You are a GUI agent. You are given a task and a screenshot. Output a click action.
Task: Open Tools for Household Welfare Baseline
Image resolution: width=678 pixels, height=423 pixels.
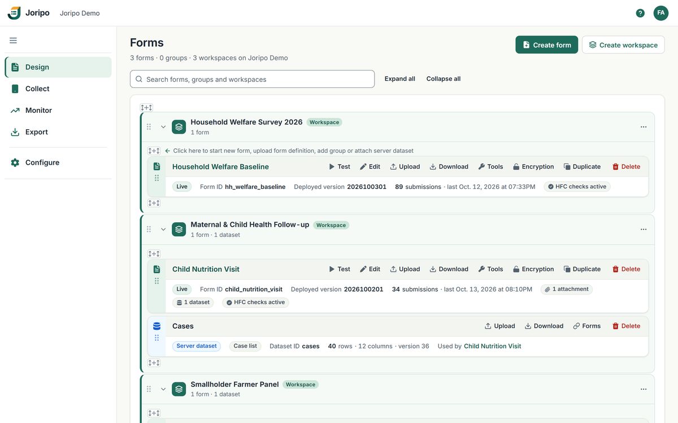click(x=490, y=167)
